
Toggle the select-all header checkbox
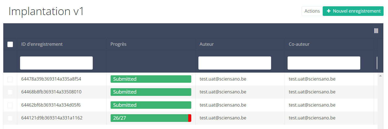[x=10, y=44]
